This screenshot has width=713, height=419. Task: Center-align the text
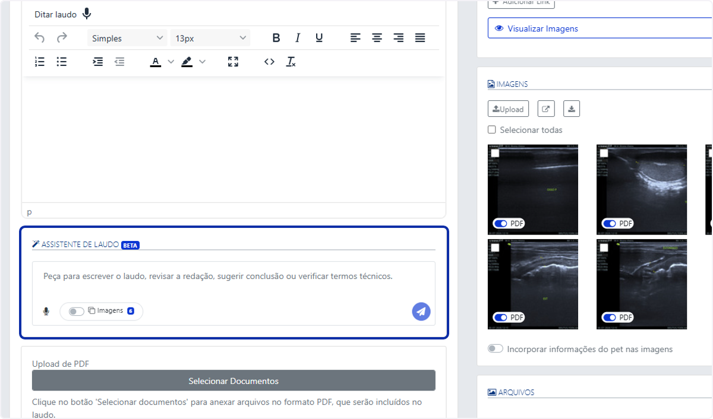click(377, 38)
